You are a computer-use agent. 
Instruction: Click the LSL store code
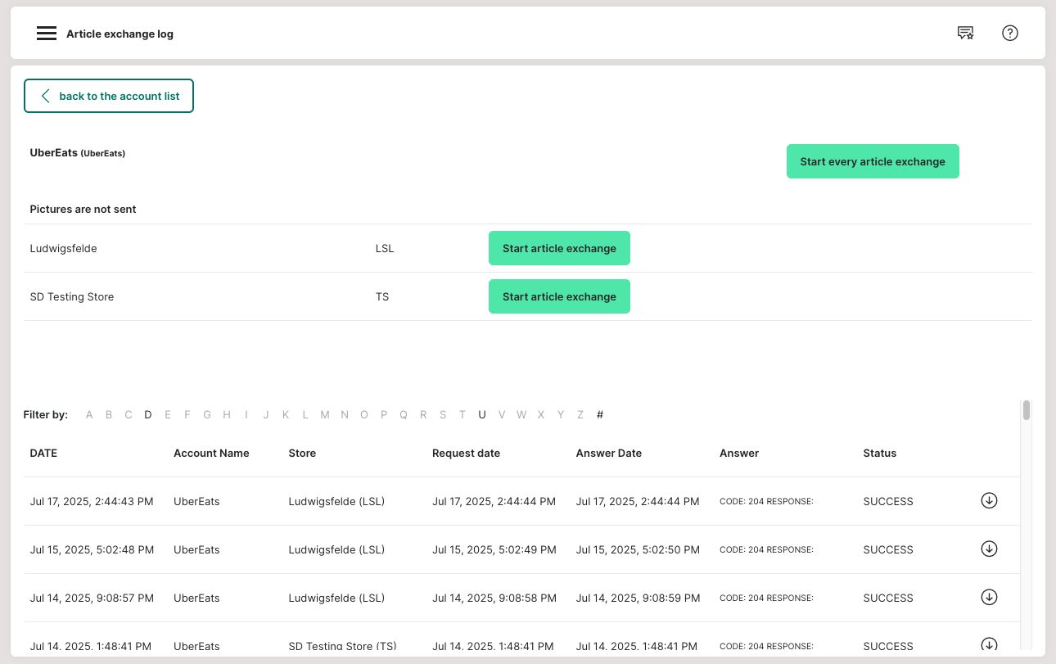click(385, 248)
